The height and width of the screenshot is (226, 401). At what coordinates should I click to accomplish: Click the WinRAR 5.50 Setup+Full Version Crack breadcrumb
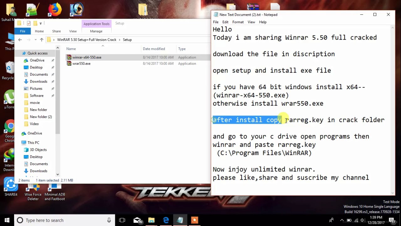[86, 40]
